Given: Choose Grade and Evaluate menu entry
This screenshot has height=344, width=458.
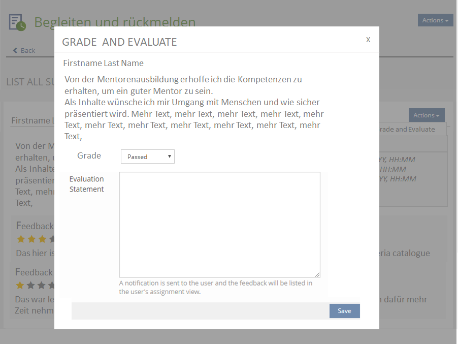Looking at the screenshot, I should (x=410, y=130).
